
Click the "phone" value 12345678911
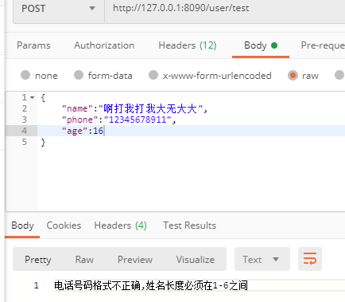[138, 120]
